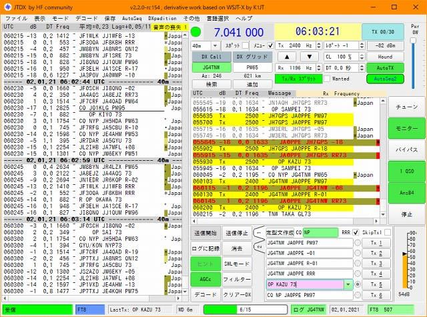Toggle the AutoTX button
This screenshot has height=317, width=427.
[385, 68]
